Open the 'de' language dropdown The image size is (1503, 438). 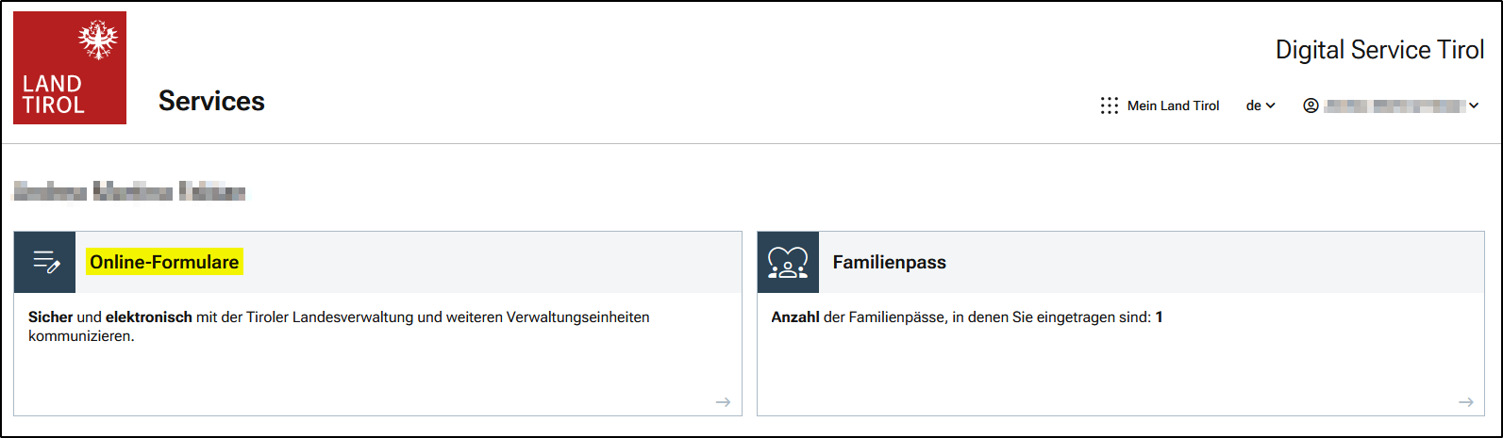tap(1254, 105)
